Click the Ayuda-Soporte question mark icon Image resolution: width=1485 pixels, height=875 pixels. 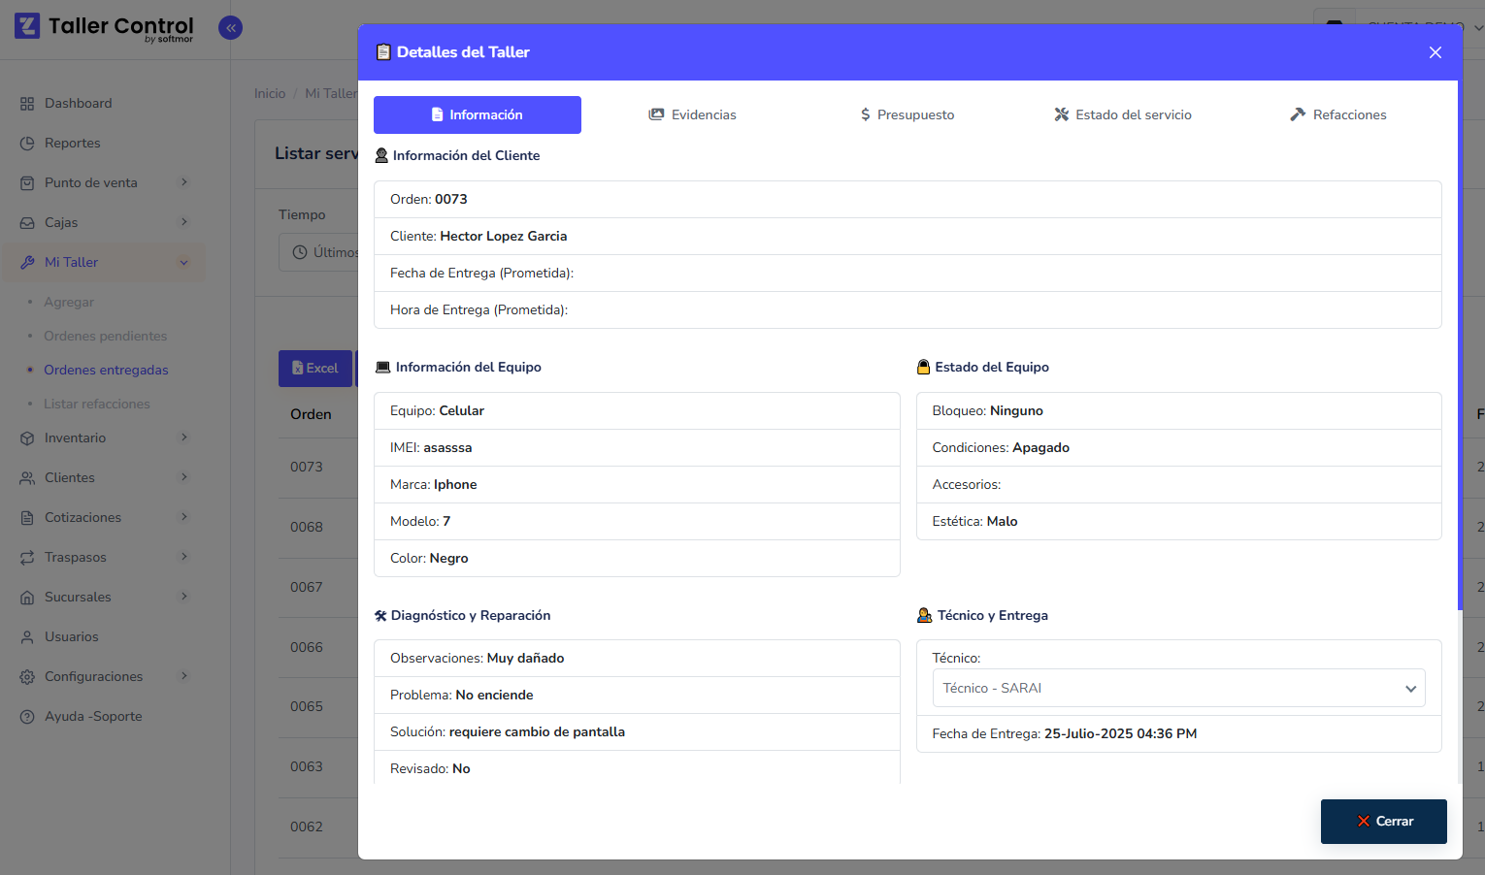click(27, 717)
